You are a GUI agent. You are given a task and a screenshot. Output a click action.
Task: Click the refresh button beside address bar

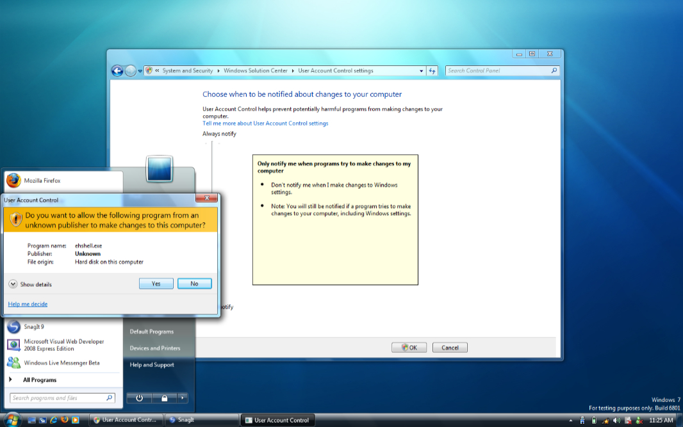click(432, 70)
